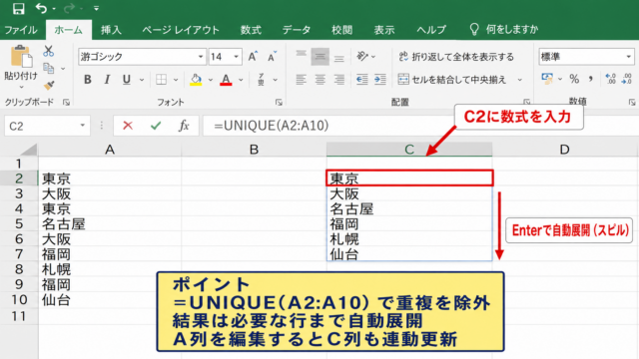Align text right

tap(339, 80)
